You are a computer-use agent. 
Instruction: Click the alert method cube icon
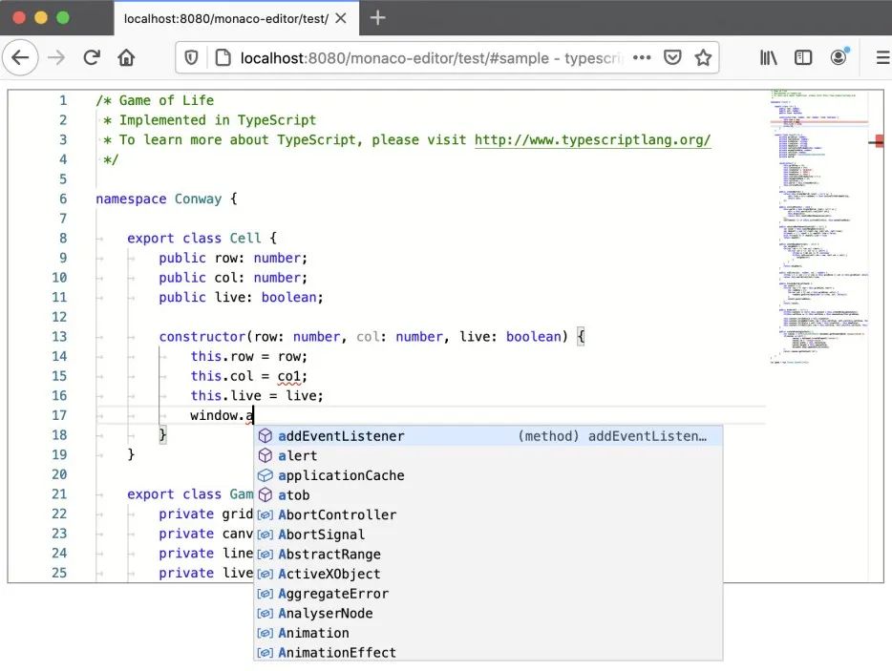point(265,456)
